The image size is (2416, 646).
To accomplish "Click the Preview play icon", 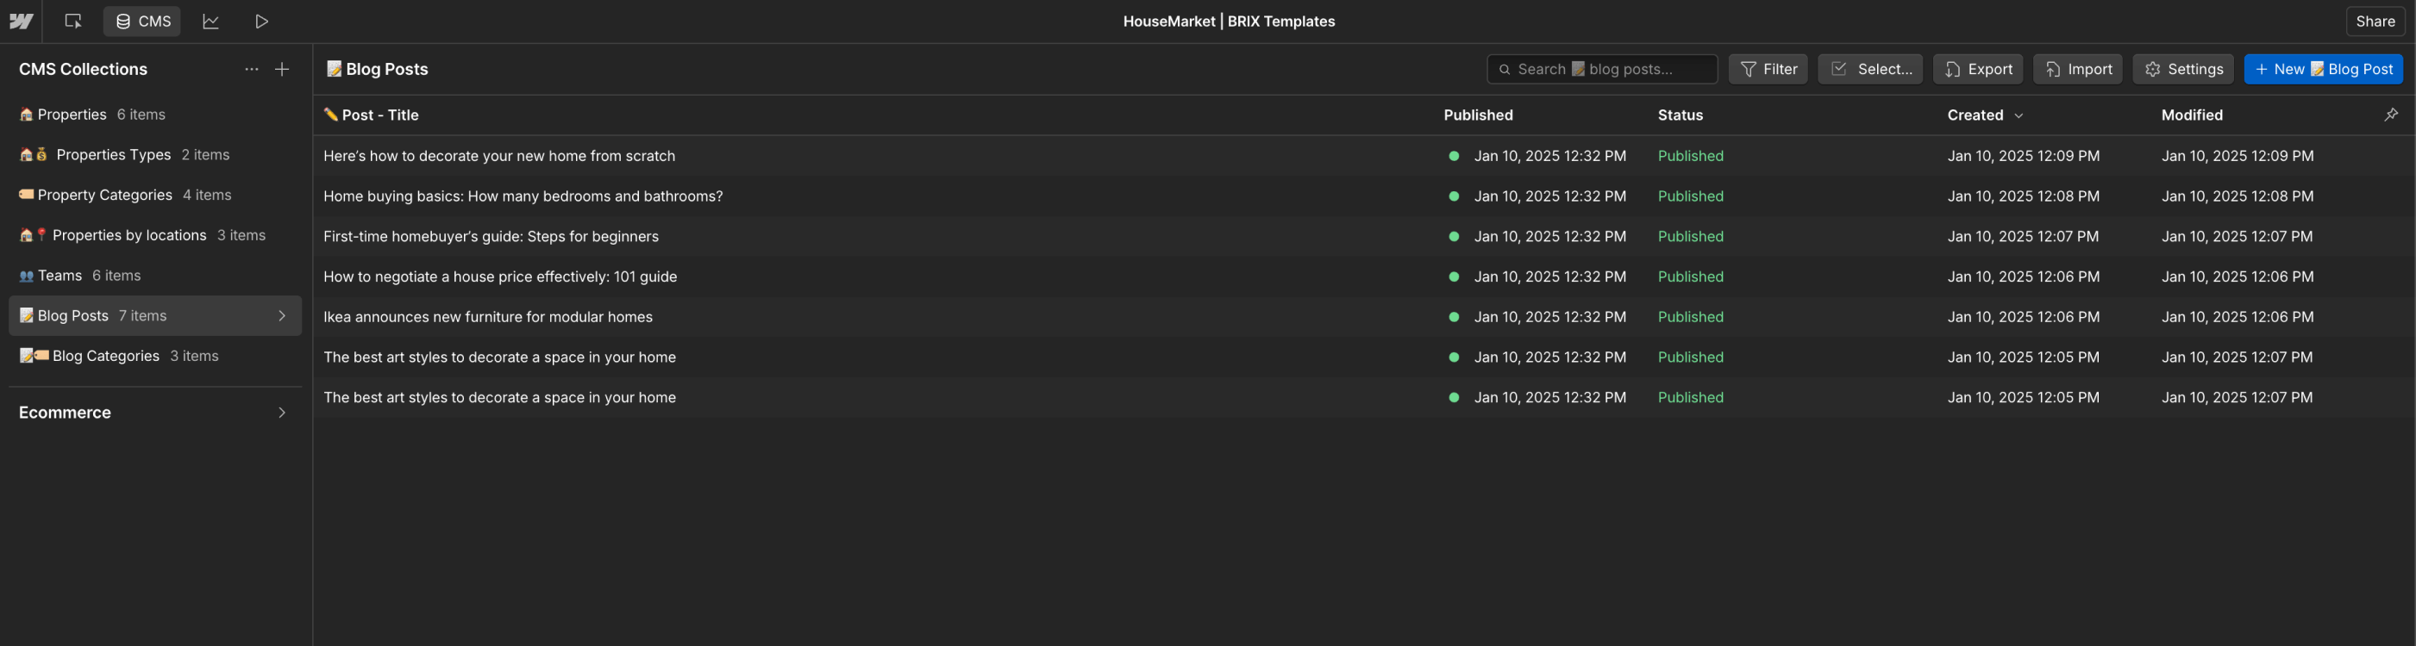I will (261, 22).
